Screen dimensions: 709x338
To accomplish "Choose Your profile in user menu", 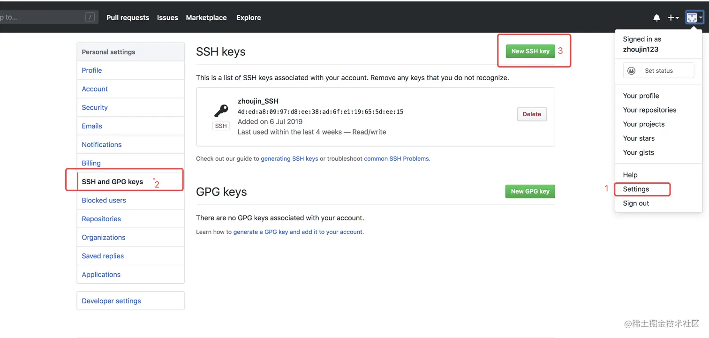I will [x=641, y=96].
